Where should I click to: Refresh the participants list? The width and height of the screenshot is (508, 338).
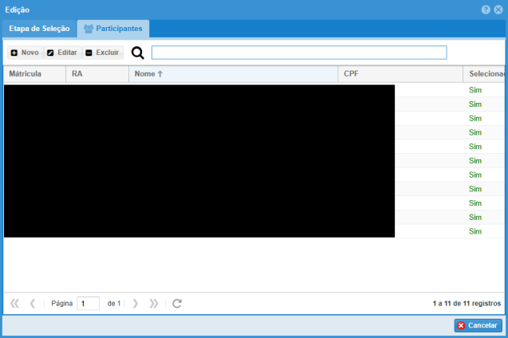point(177,303)
